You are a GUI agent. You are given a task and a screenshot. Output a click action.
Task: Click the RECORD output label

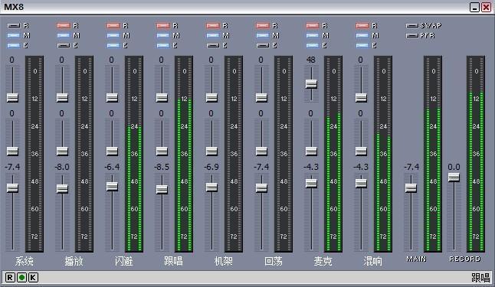464,259
